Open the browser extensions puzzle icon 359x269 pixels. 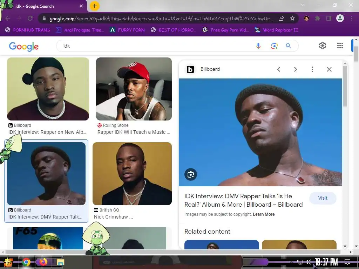pos(318,18)
